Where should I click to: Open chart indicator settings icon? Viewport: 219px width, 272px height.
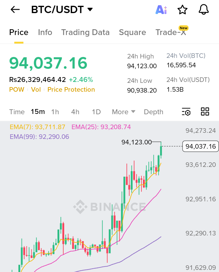coord(186,112)
